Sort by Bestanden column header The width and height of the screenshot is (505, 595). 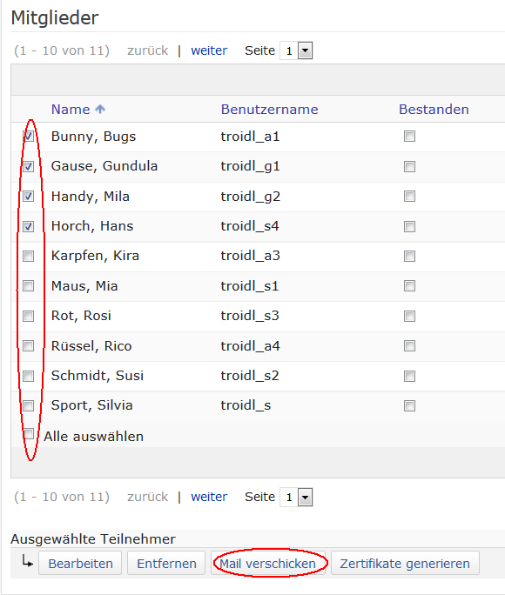coord(434,110)
